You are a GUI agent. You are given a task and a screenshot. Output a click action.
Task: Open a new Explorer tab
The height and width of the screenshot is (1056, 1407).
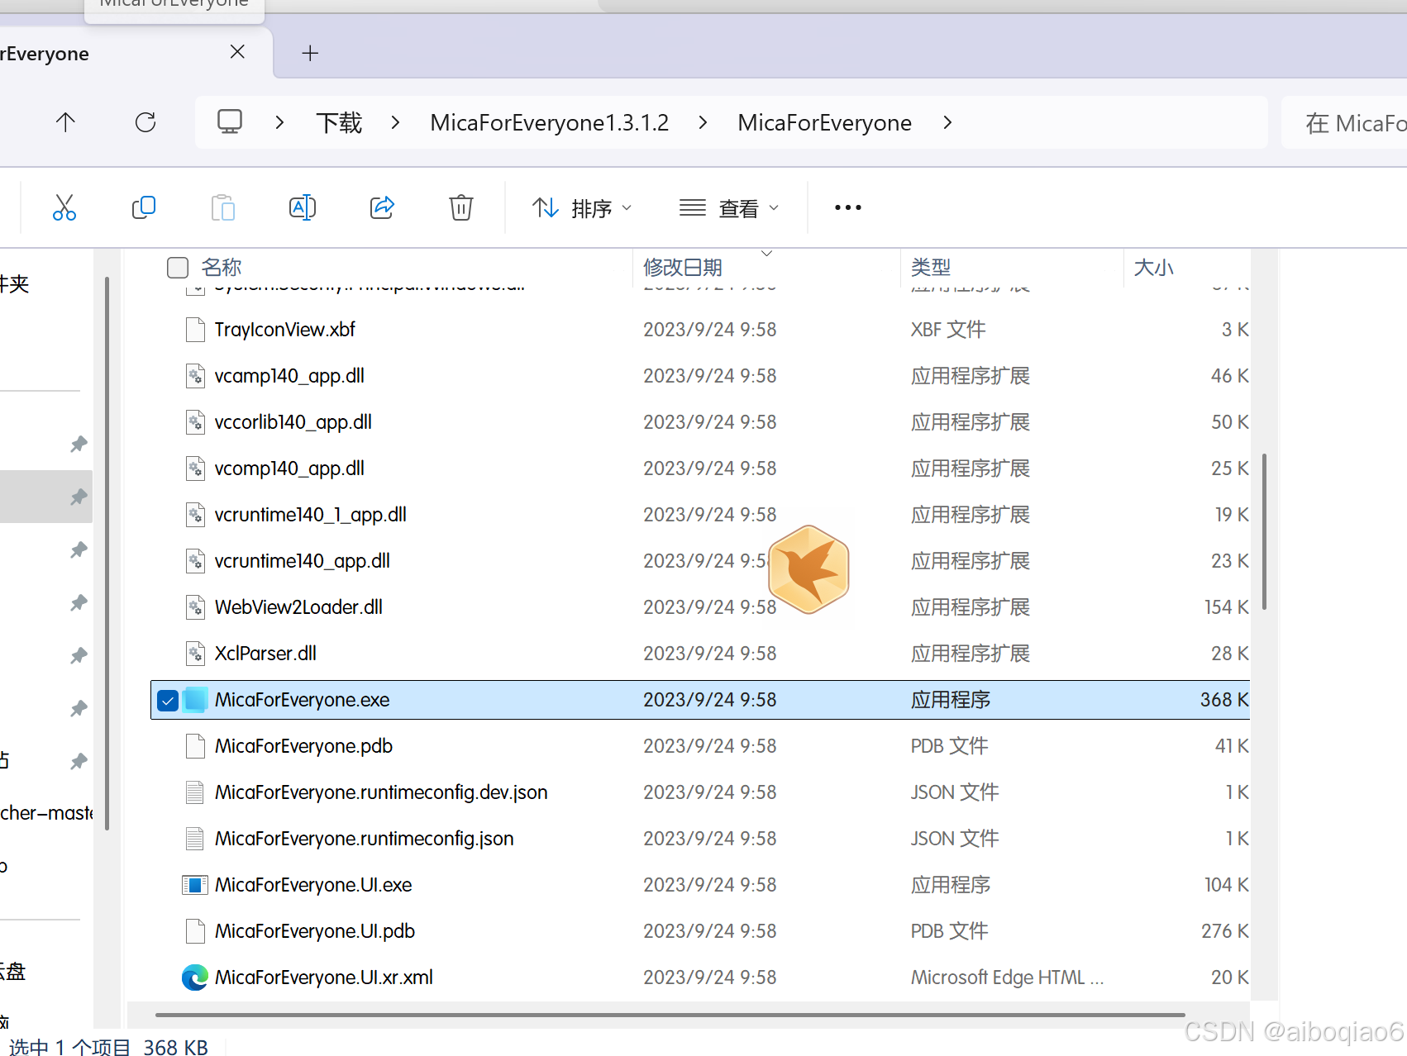(310, 53)
